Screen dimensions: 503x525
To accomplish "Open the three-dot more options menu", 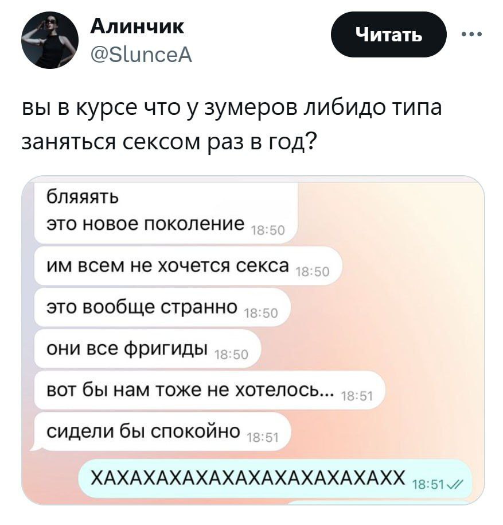I will tap(471, 34).
